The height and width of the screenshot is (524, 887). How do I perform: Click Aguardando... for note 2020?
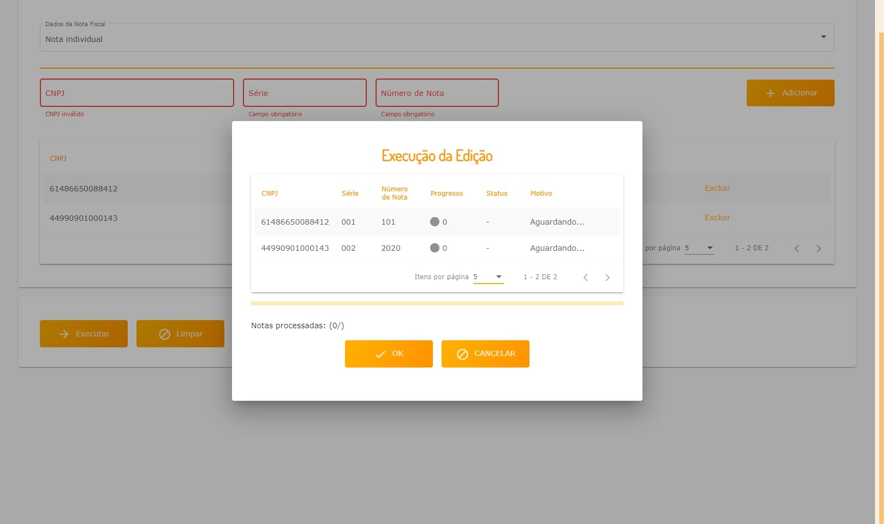[557, 248]
